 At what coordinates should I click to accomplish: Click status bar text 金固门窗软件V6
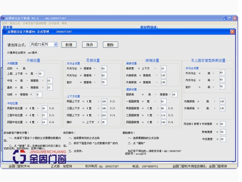(19, 166)
